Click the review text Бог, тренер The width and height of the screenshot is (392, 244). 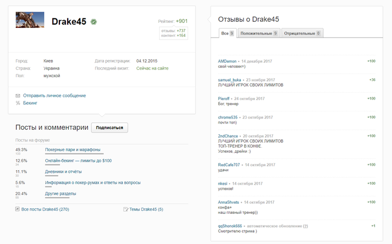click(228, 104)
